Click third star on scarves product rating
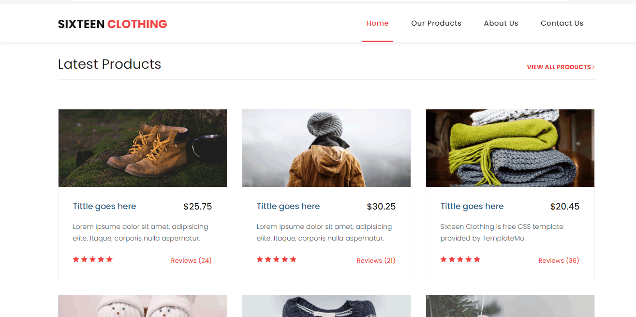This screenshot has height=317, width=636. click(x=460, y=259)
